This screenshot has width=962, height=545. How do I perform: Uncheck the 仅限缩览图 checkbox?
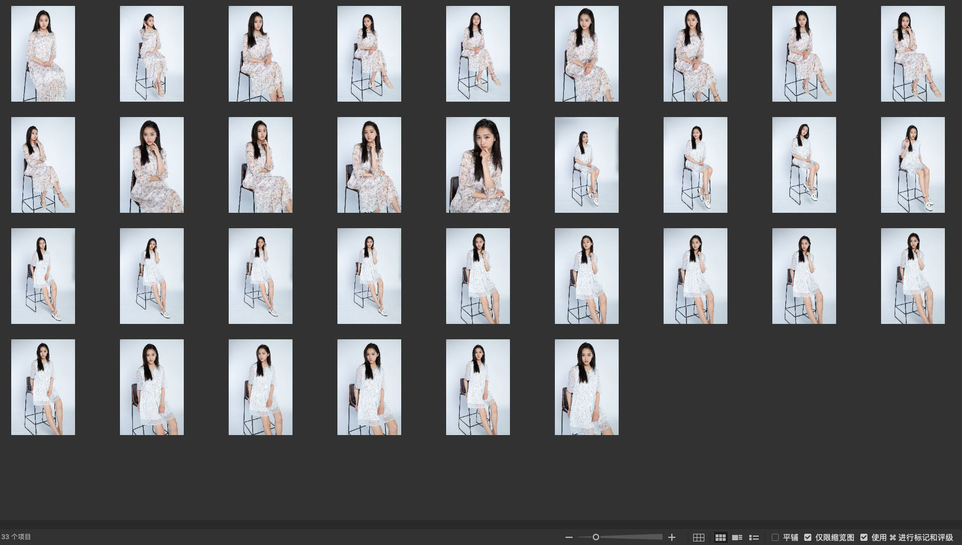[808, 537]
